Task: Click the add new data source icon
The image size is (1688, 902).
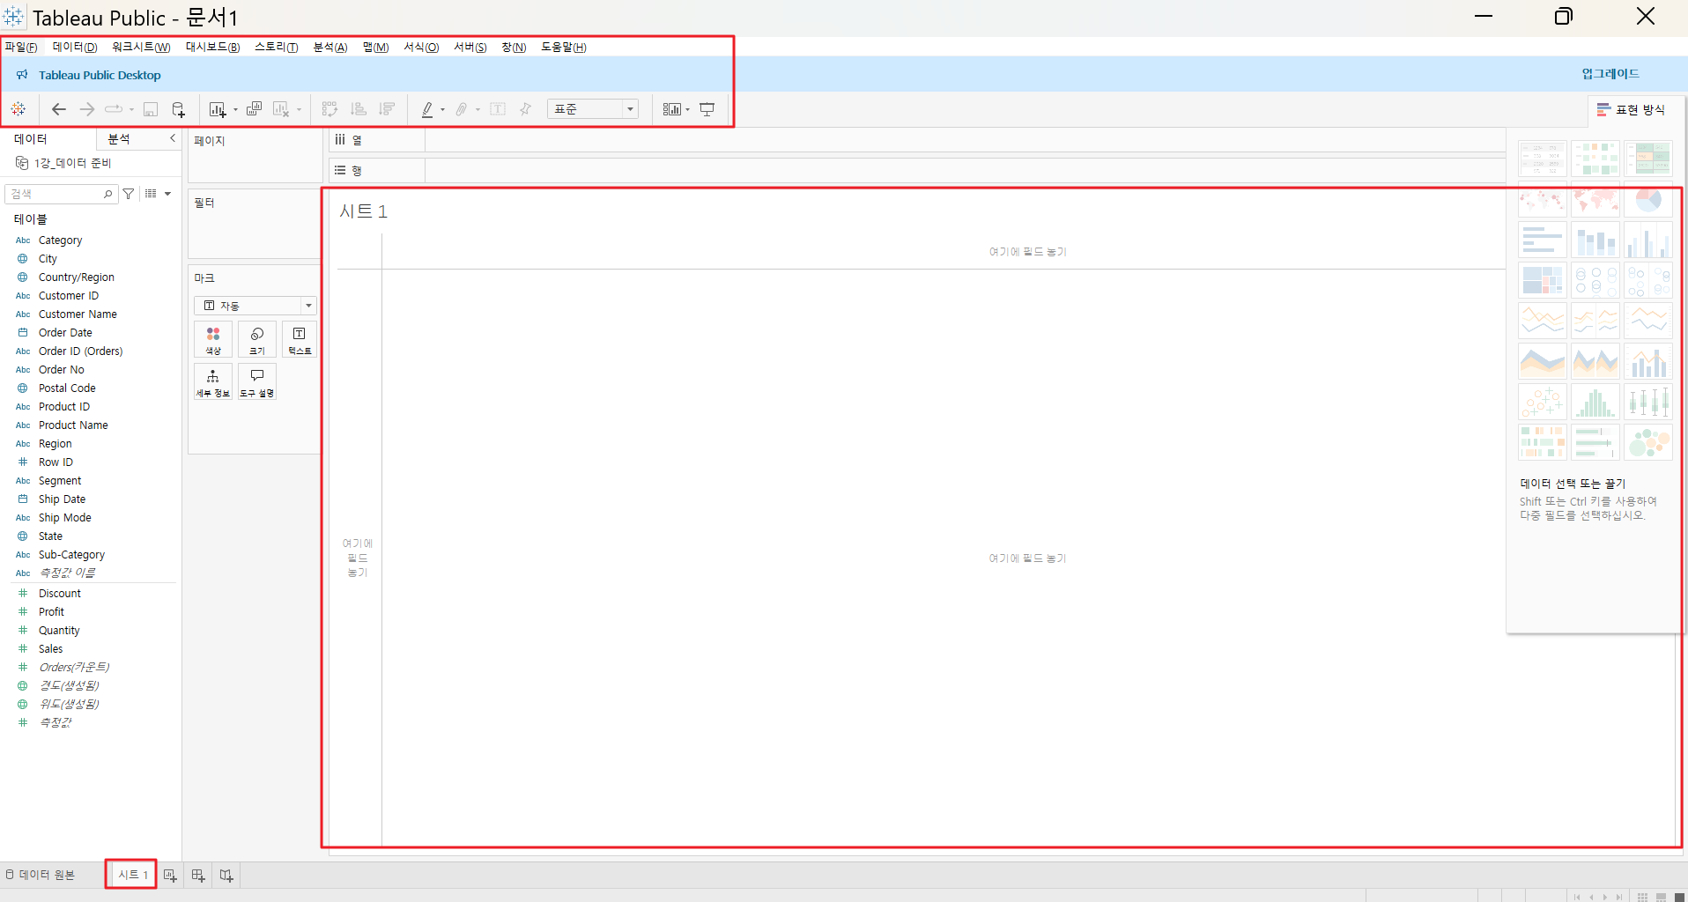Action: point(178,109)
